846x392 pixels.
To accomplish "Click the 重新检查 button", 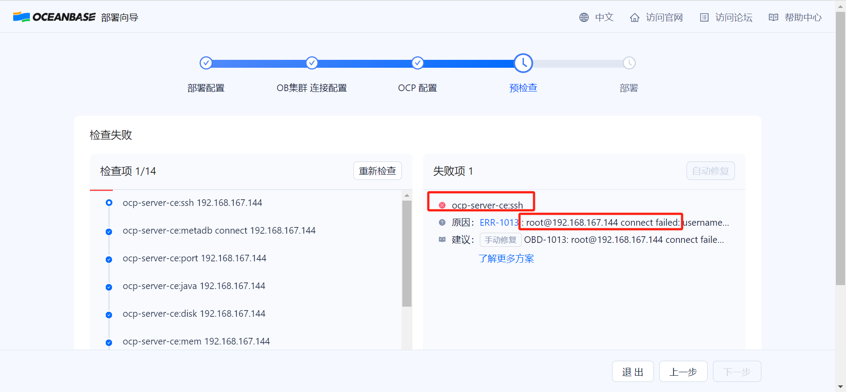I will (378, 171).
